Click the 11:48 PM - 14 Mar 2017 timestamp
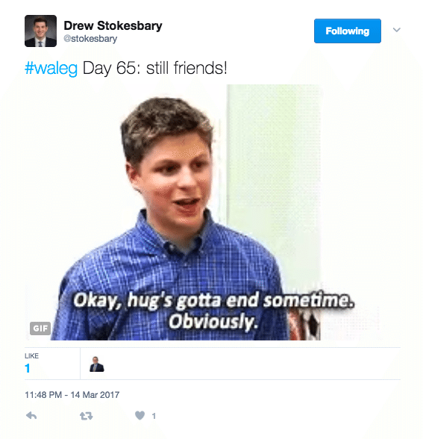 tap(72, 395)
